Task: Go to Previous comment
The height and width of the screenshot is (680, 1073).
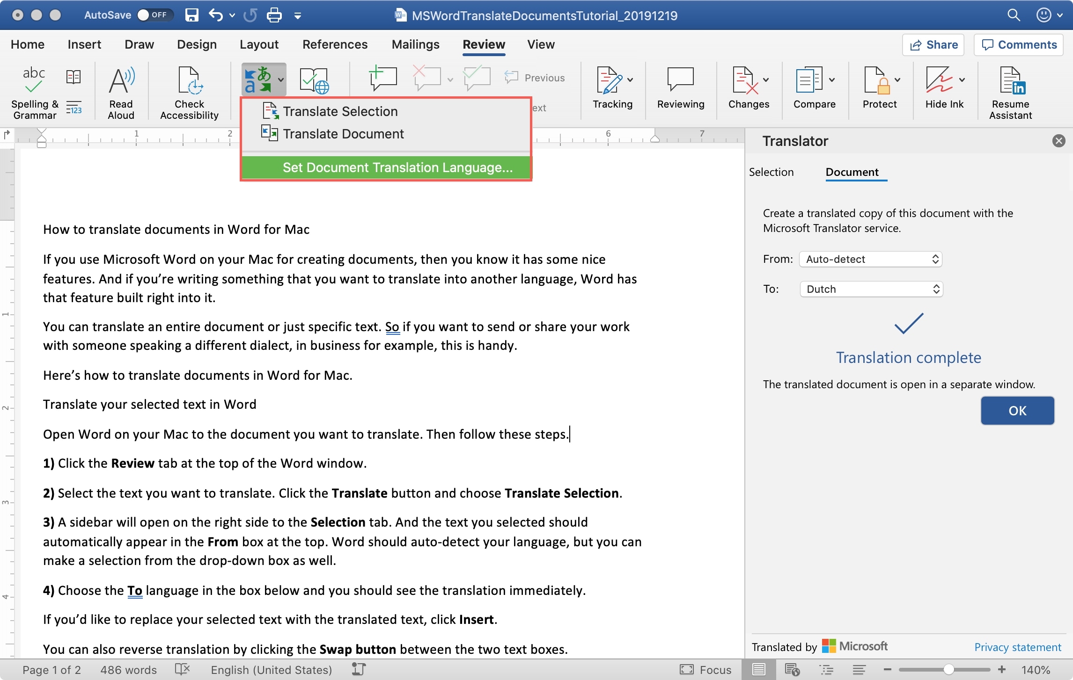Action: [x=535, y=78]
